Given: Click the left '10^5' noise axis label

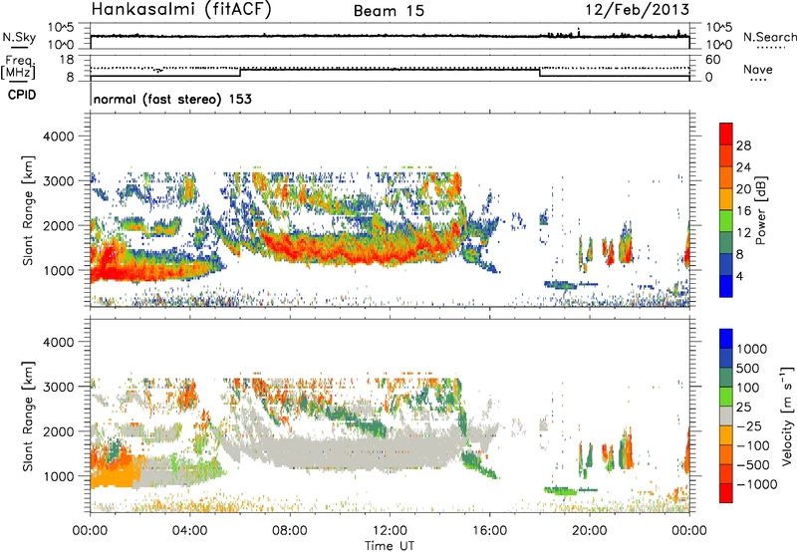Looking at the screenshot, I should click(61, 27).
